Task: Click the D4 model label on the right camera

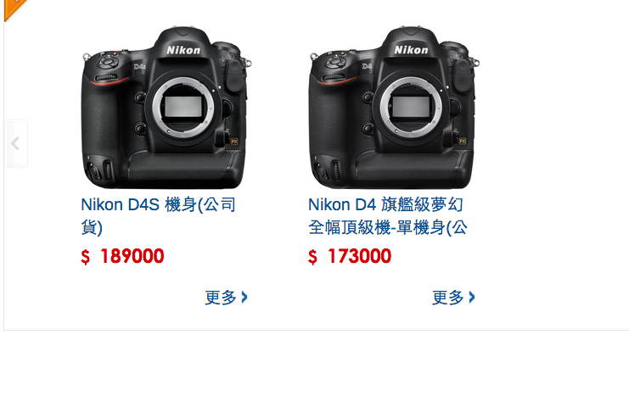Action: tap(367, 66)
